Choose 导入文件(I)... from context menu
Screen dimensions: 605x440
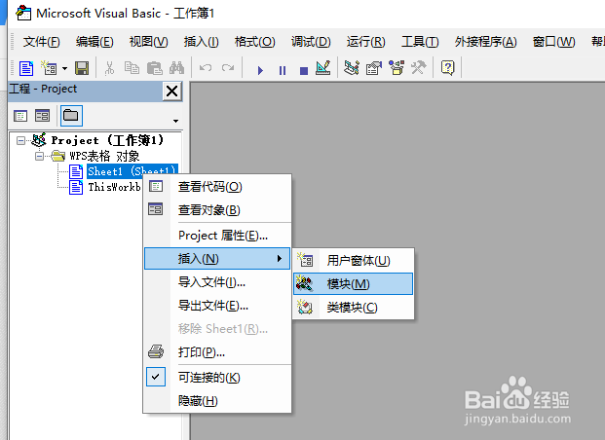[217, 282]
